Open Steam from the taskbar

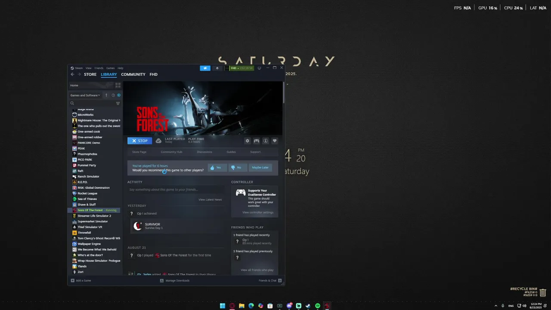[308, 306]
